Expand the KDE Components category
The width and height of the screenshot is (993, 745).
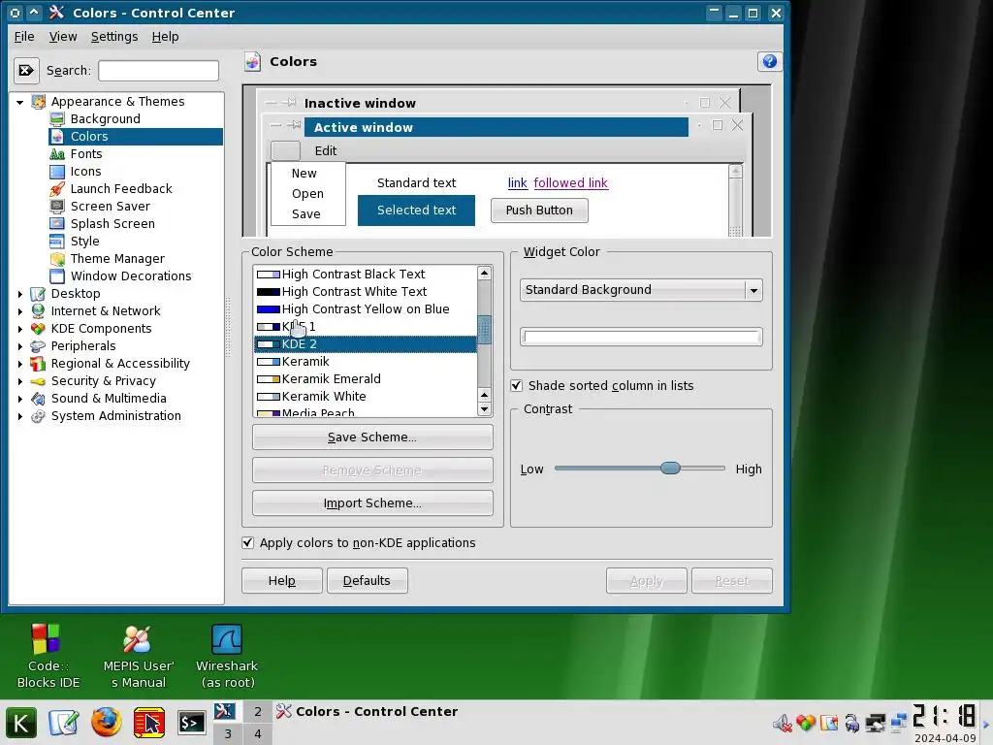(x=20, y=329)
